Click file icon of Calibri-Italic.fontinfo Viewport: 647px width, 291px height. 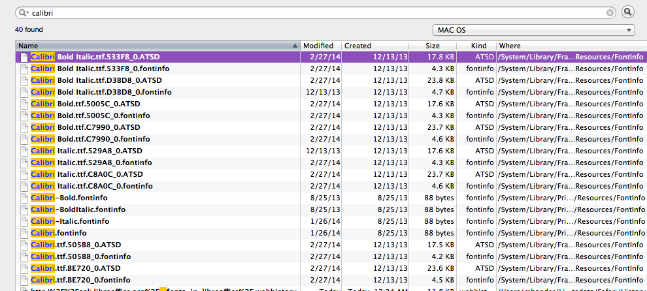pos(24,221)
